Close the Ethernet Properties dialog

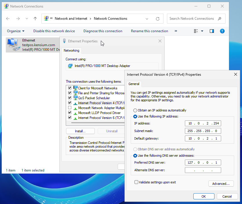point(160,41)
